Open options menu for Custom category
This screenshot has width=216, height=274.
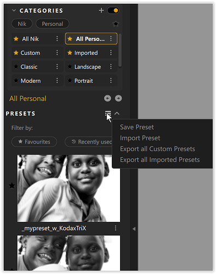57,53
